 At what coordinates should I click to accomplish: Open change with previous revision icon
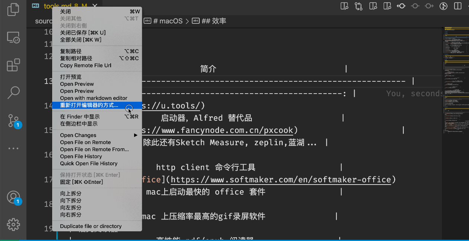[401, 6]
